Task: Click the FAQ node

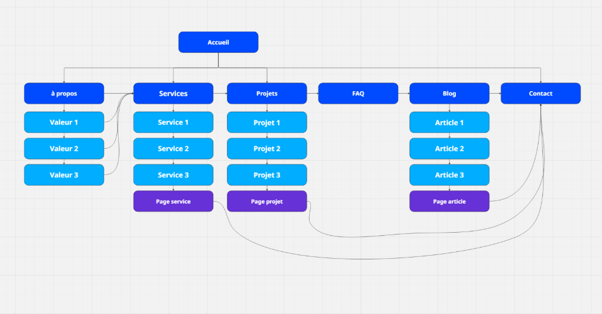Action: [358, 94]
